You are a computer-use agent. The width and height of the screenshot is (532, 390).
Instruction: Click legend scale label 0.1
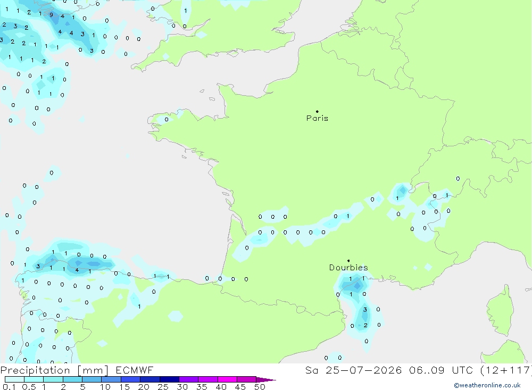click(x=9, y=387)
